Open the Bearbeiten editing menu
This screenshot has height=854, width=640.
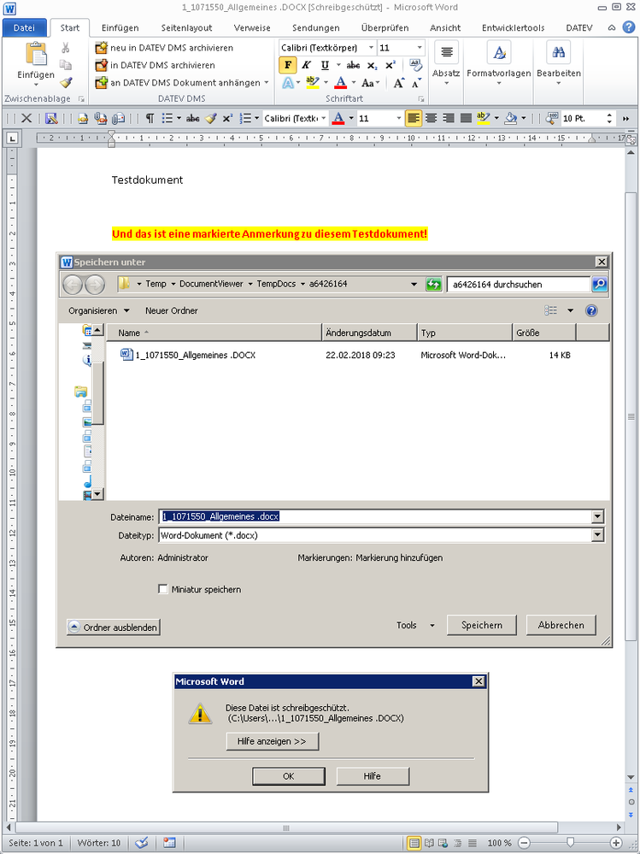click(558, 64)
